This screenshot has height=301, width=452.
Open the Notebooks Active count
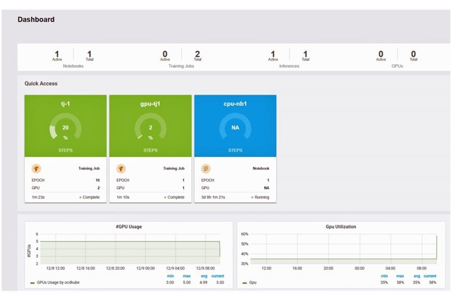[56, 54]
